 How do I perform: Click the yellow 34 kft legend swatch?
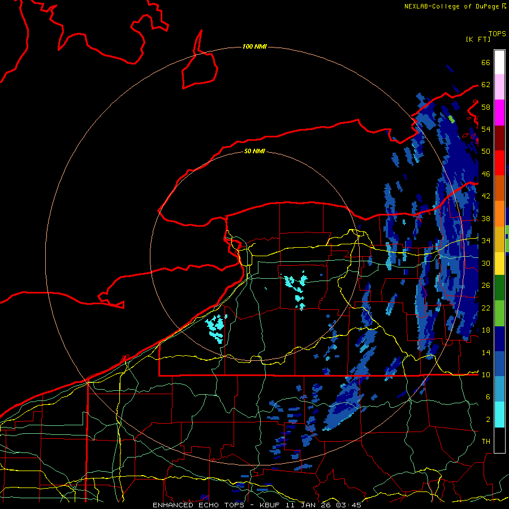(499, 263)
